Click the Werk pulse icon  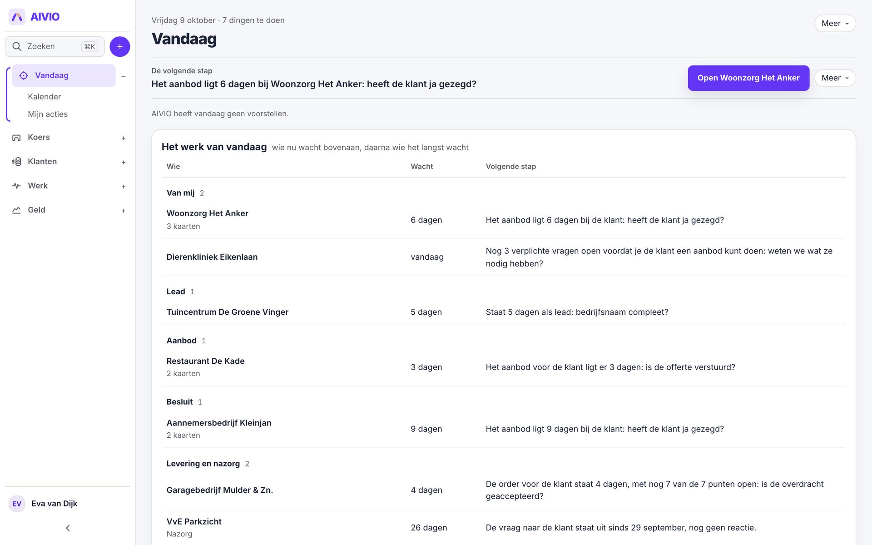point(16,186)
